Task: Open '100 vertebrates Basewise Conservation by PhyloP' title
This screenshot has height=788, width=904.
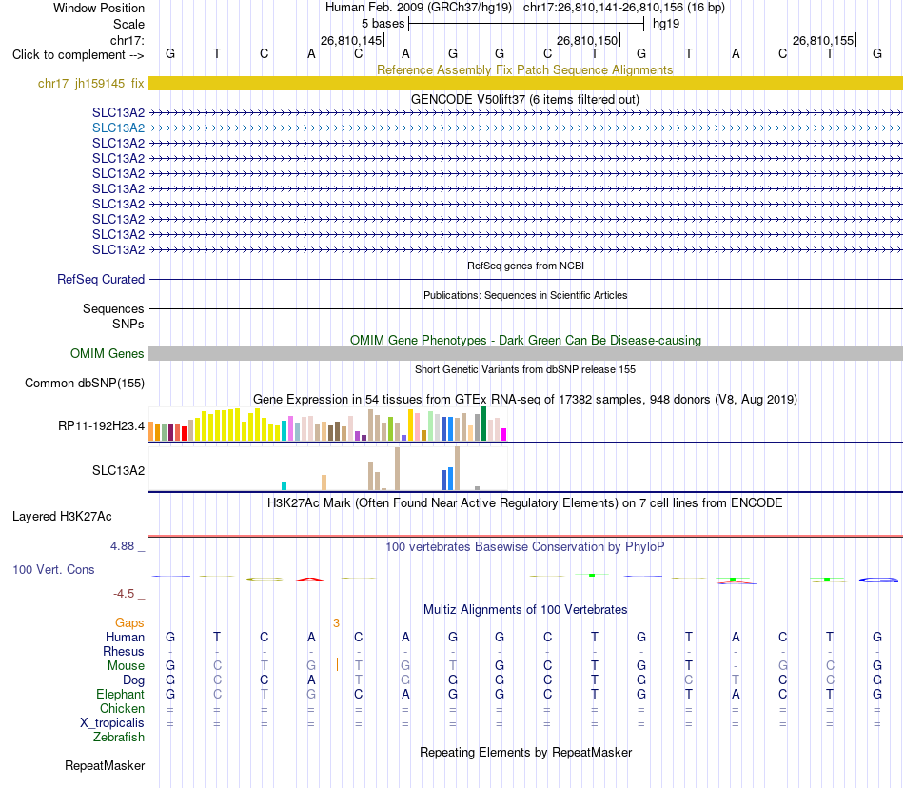Action: (524, 546)
